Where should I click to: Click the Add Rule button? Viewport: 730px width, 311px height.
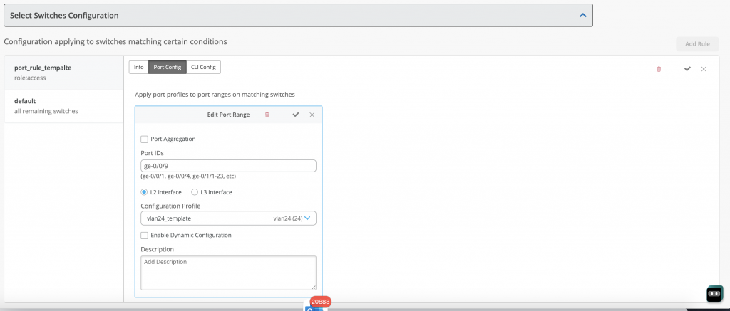click(696, 44)
